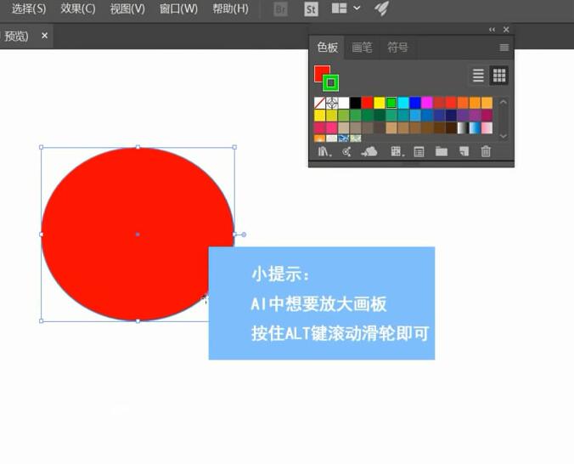The image size is (574, 464).
Task: Click the ellipse pie-angle widget handle
Action: coord(244,235)
